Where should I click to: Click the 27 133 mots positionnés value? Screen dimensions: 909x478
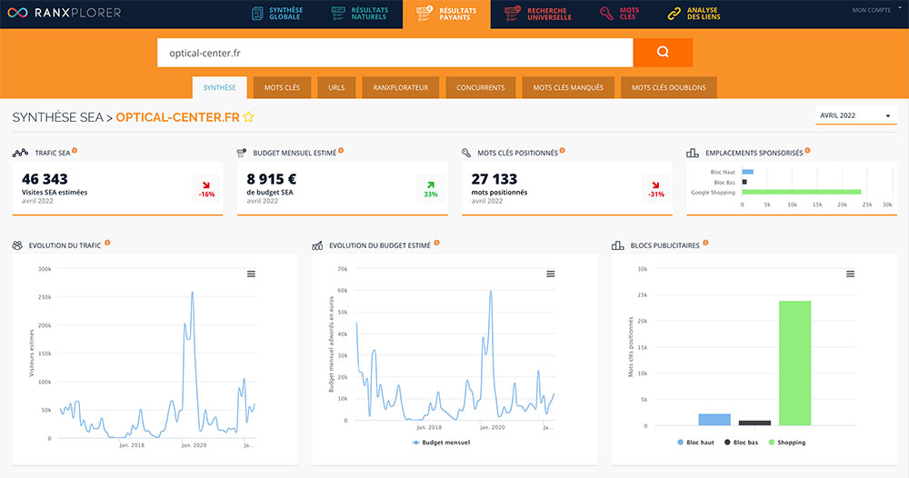click(x=494, y=179)
